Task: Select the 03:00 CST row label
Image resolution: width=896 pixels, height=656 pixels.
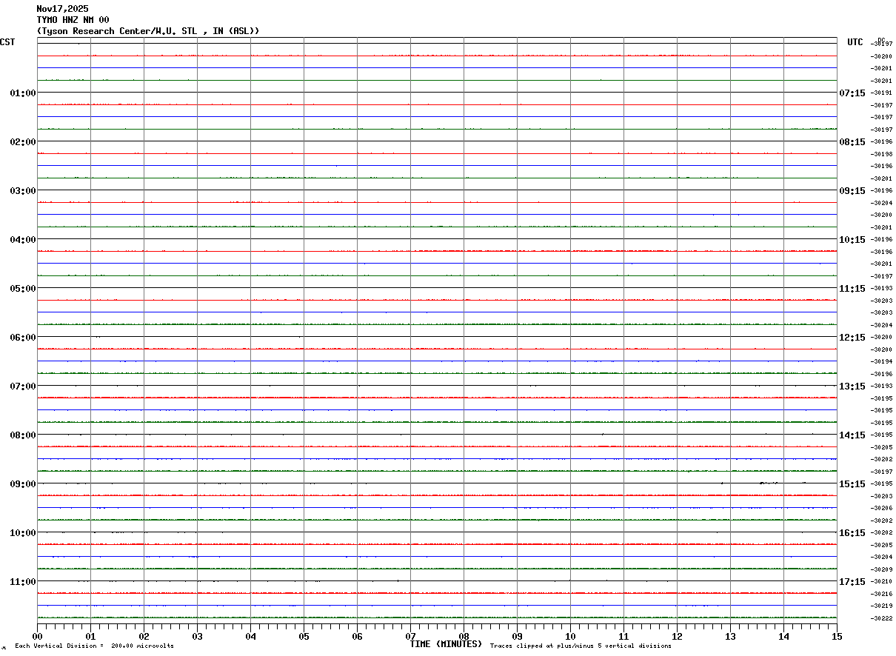Action: 23,190
